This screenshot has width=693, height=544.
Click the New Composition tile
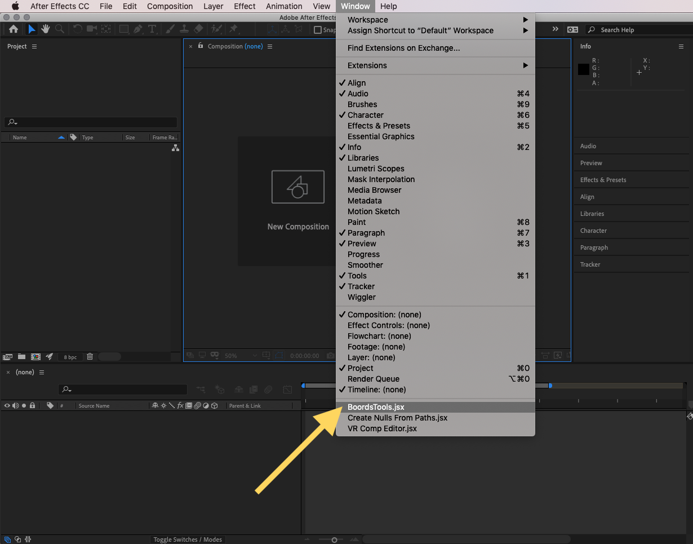point(298,201)
